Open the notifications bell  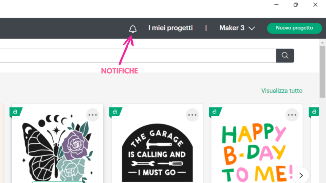[133, 28]
